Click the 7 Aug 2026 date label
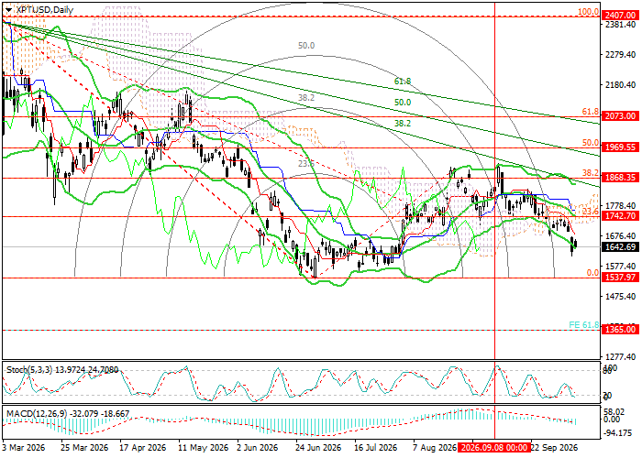The image size is (642, 458). click(435, 448)
